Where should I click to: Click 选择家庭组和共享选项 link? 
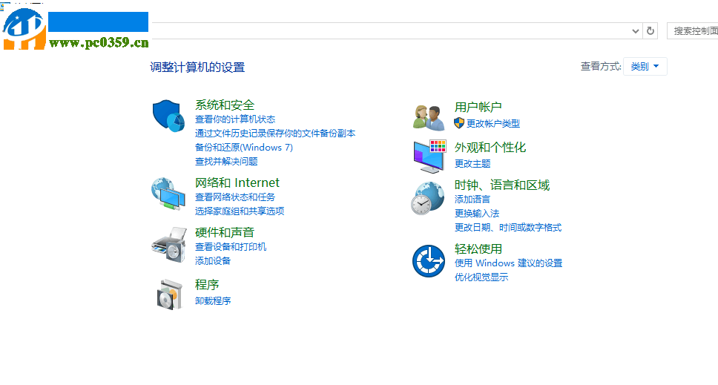240,211
